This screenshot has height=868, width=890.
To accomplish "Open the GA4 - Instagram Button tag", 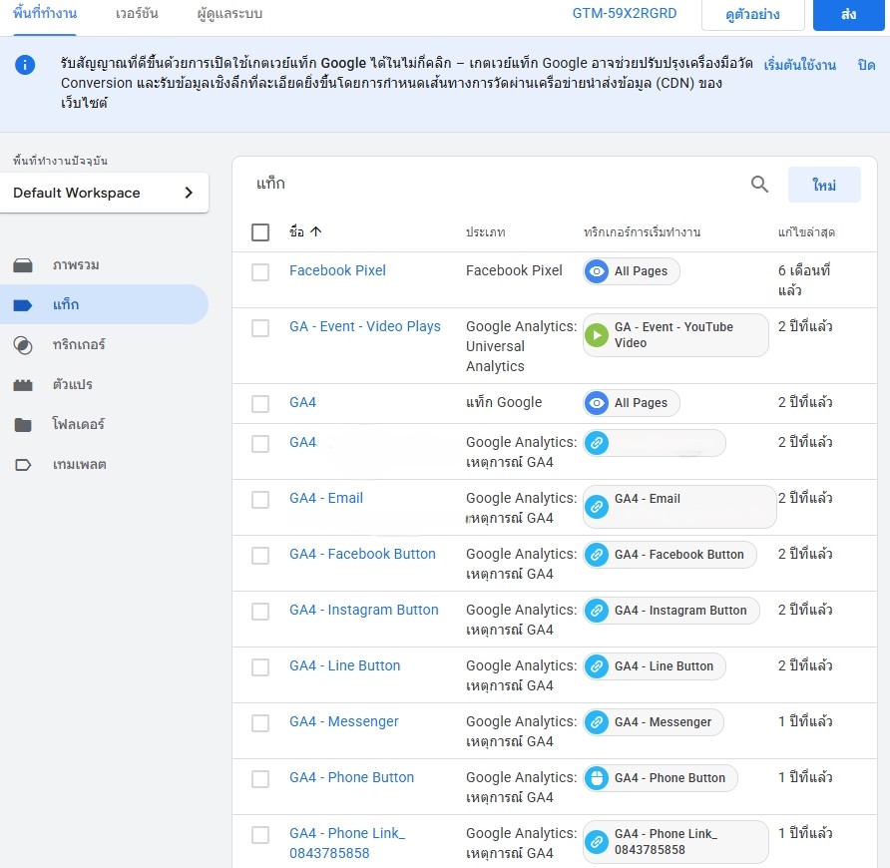I will 364,610.
